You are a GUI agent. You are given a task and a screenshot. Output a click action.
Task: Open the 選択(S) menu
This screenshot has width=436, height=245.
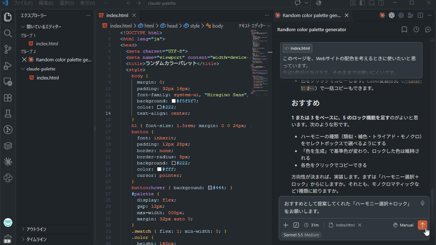point(66,3)
